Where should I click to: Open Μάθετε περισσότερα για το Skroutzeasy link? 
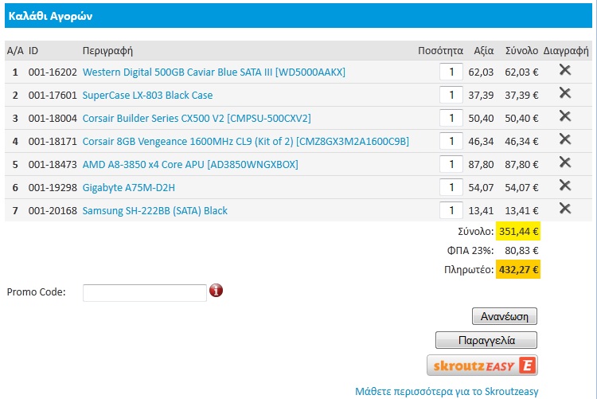click(x=447, y=391)
